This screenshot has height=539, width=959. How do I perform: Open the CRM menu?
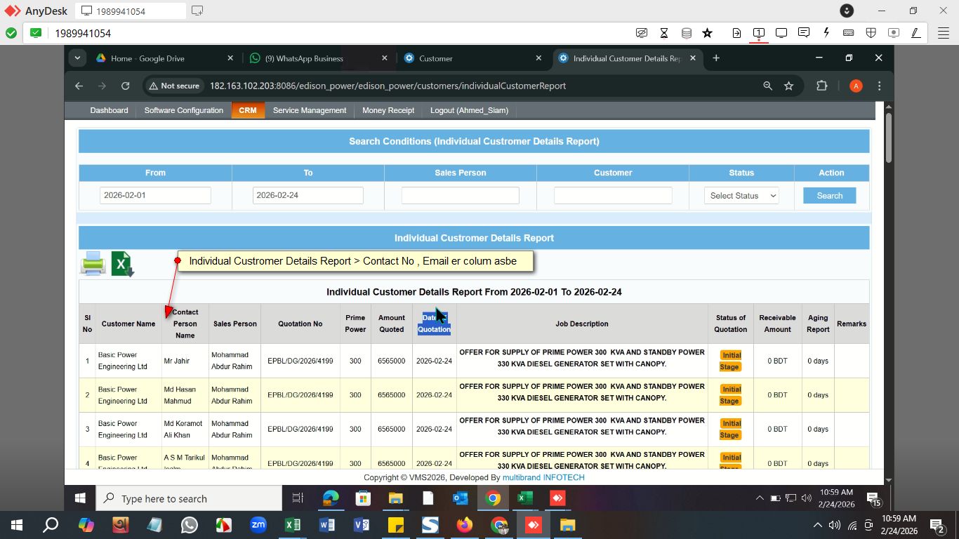pyautogui.click(x=247, y=110)
